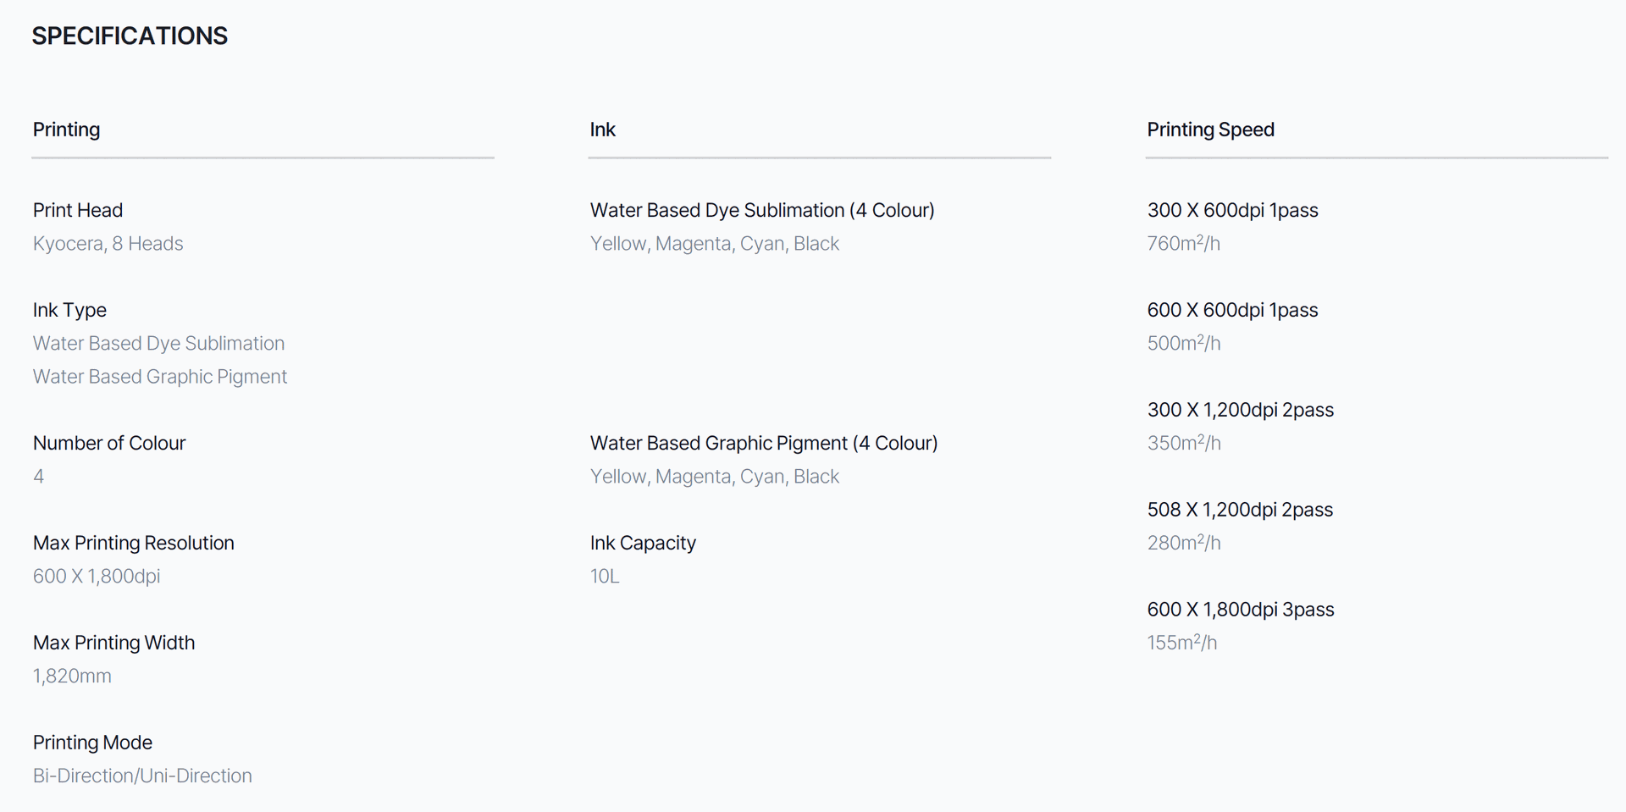1626x812 pixels.
Task: Click the Printing section header
Action: click(66, 130)
